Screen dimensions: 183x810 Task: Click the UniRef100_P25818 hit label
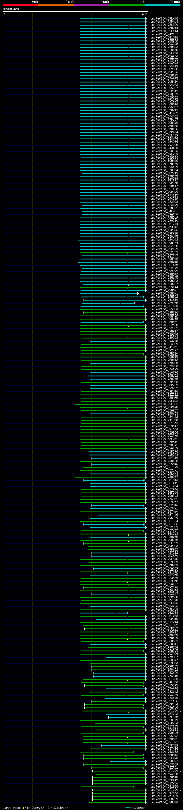[164, 104]
